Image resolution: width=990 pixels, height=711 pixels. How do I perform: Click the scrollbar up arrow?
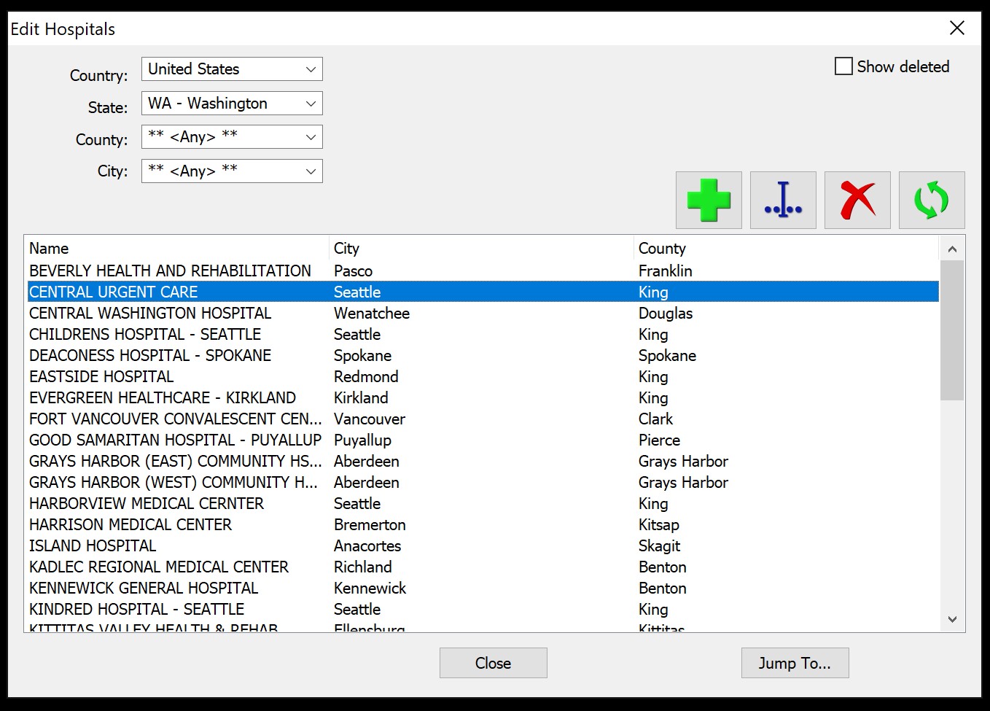tap(952, 249)
